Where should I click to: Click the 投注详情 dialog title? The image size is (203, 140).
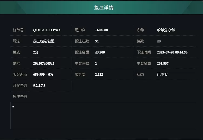pos(104,8)
